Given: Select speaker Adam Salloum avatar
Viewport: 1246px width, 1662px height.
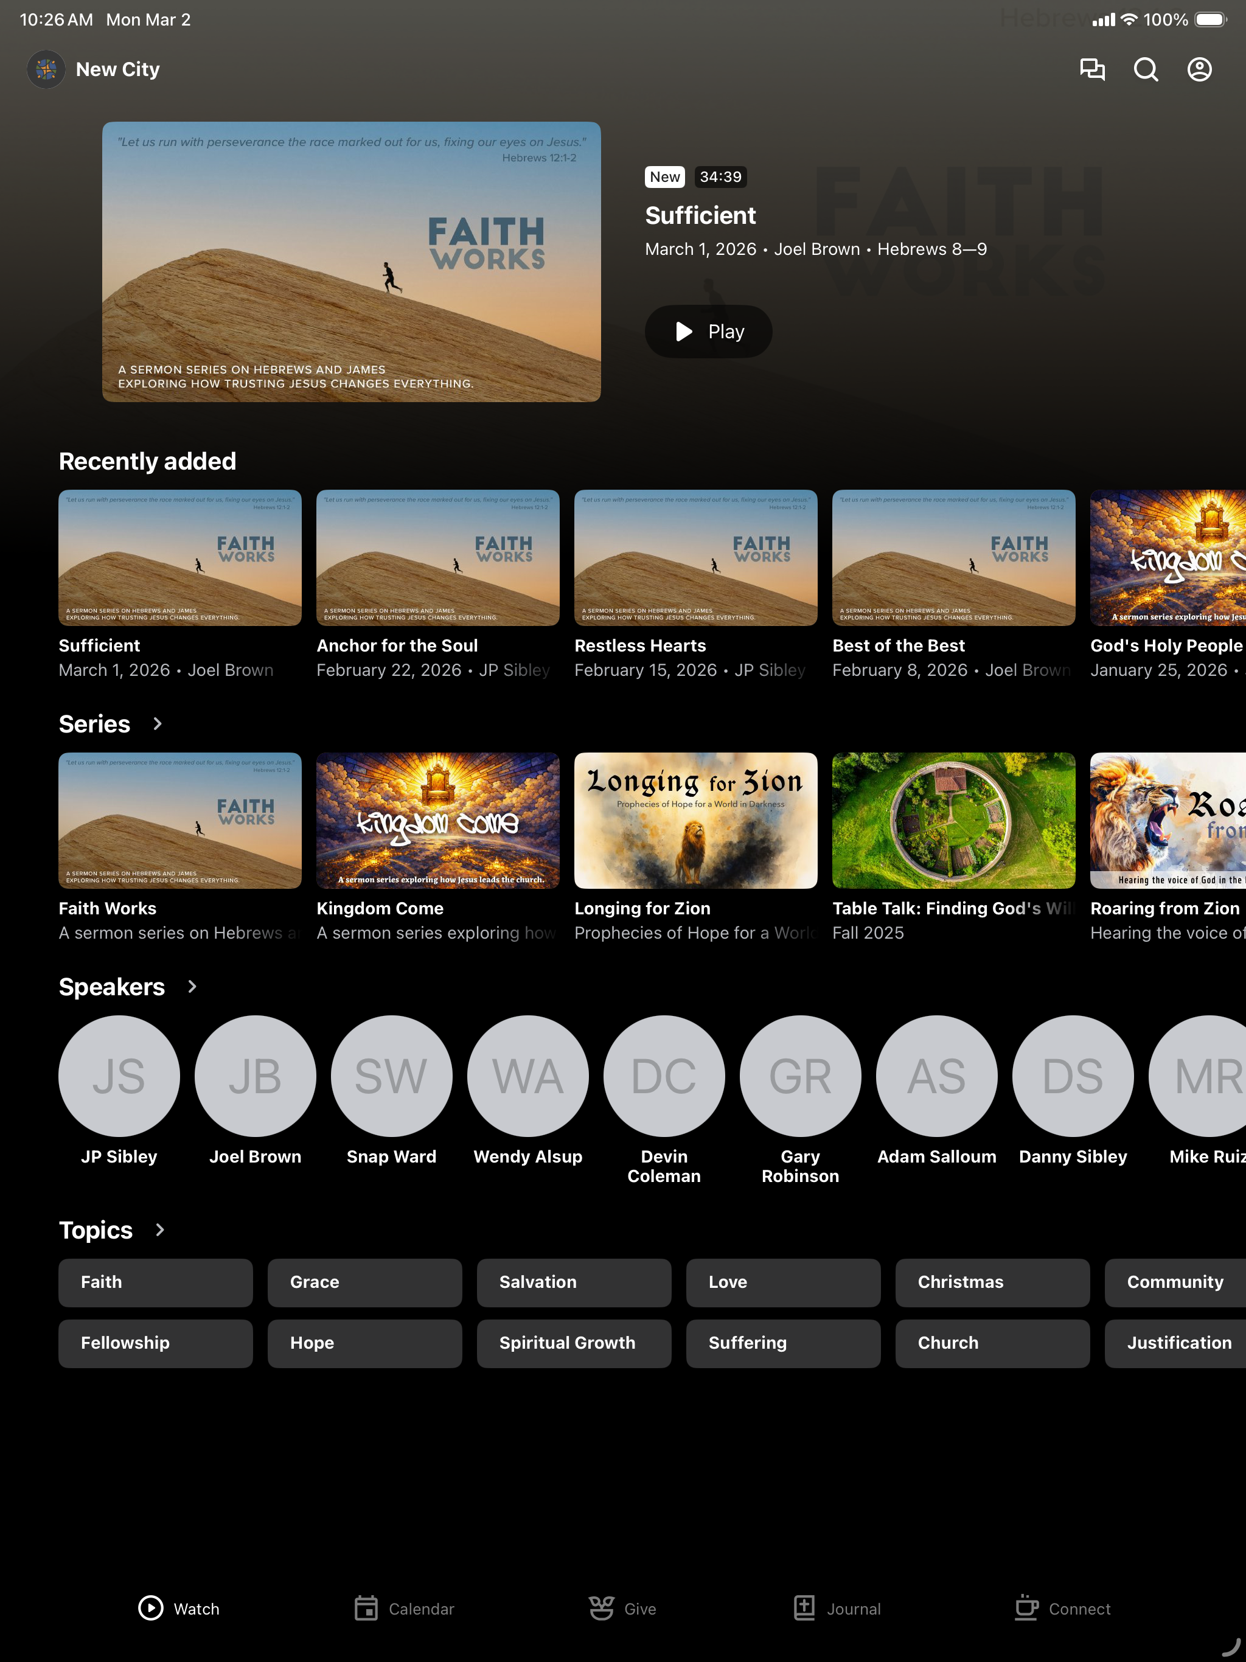Looking at the screenshot, I should tap(936, 1076).
